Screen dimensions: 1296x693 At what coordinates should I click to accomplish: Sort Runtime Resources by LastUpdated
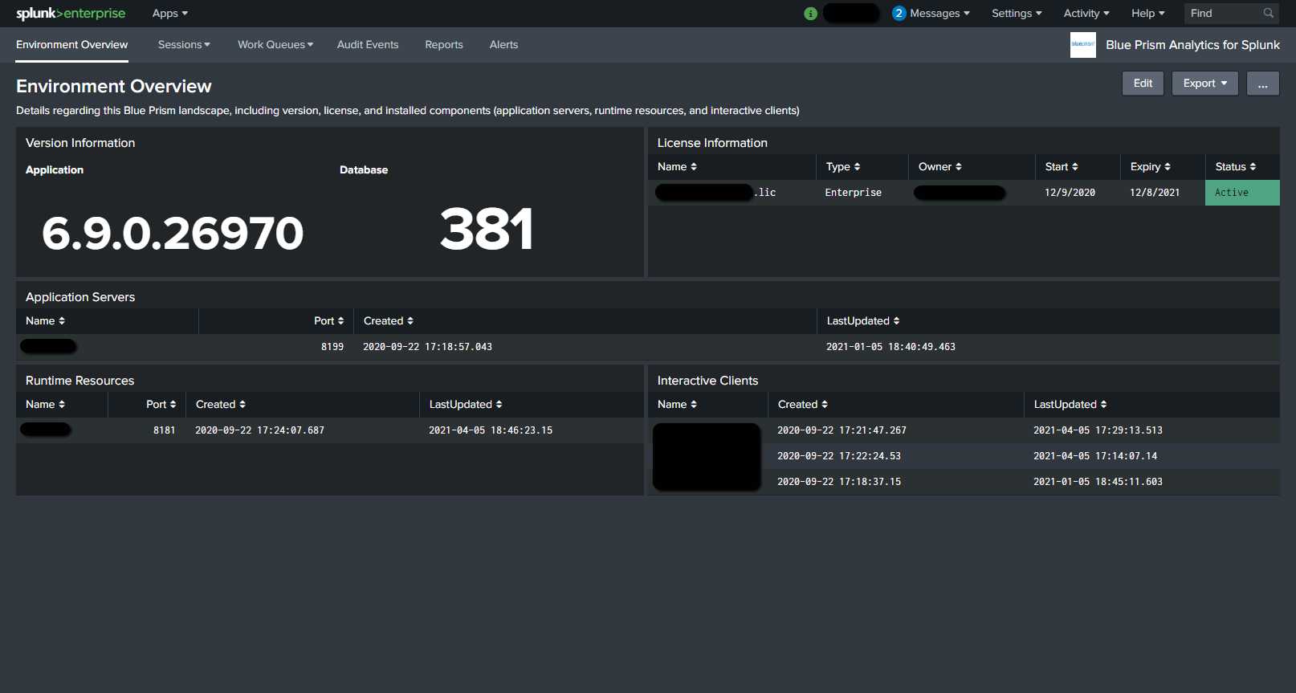[466, 405]
